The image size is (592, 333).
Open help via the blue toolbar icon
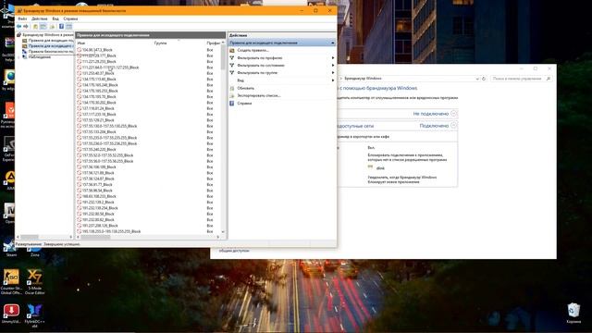[x=61, y=27]
